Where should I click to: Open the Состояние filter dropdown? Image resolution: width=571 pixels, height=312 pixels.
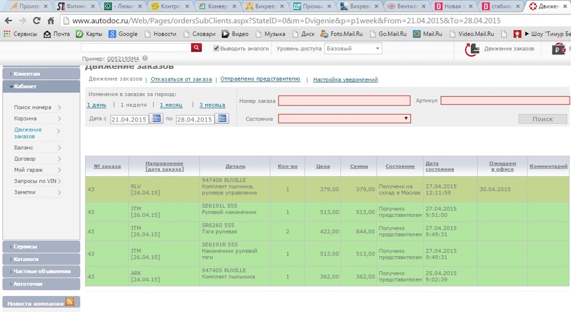344,119
